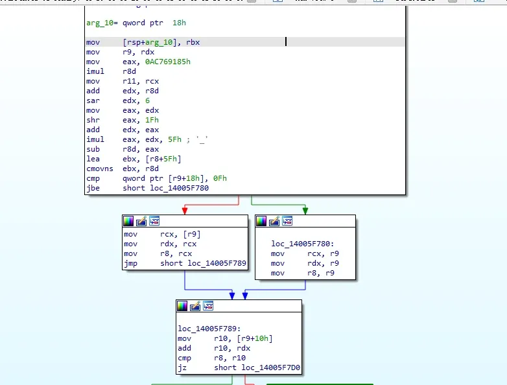Select line 'mov rdx, rcx'

[160, 244]
